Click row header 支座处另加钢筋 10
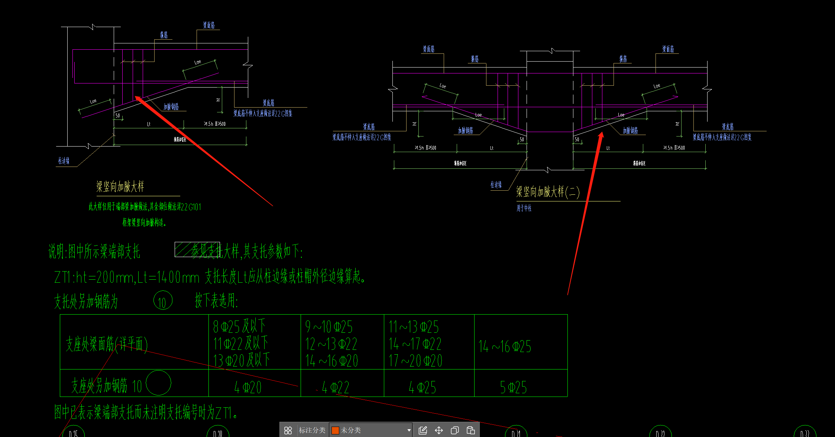This screenshot has height=437, width=835. pyautogui.click(x=107, y=386)
